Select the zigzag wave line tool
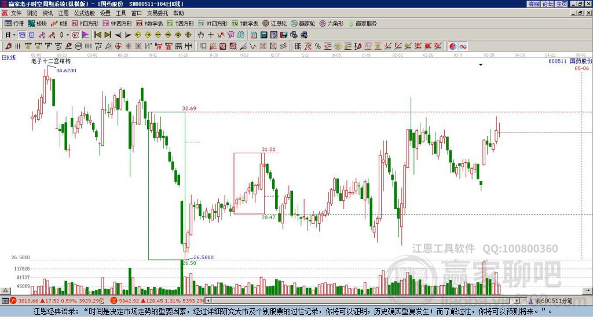Screen dimensions: 593x317 252,46
